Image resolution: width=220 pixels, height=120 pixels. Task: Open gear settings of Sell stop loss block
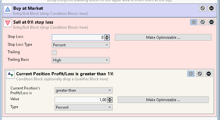point(193,22)
